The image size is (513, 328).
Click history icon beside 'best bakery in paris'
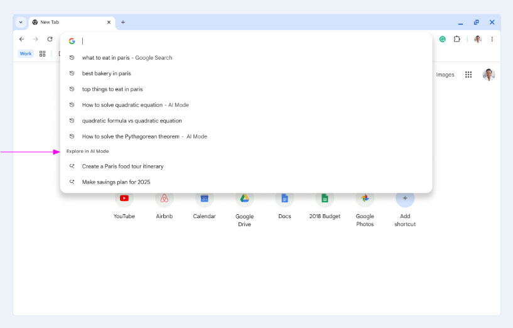point(72,74)
